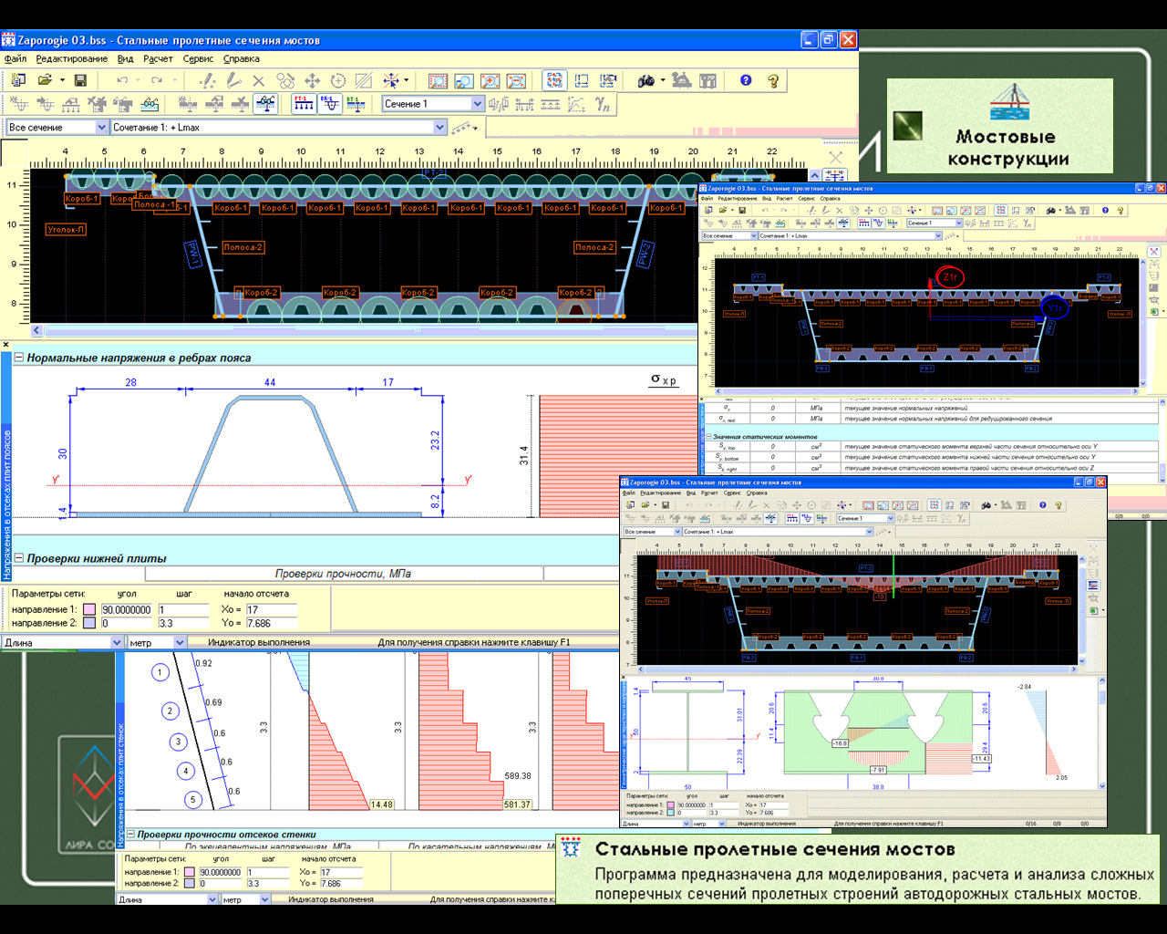Screen dimensions: 1167x934
Task: Click the blue Help circle icon
Action: [746, 80]
